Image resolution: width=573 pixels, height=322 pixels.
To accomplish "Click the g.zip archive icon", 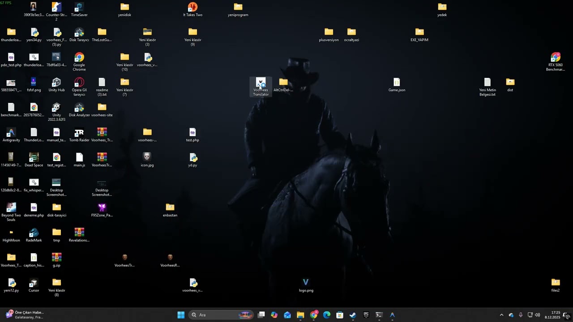I will [x=56, y=260].
